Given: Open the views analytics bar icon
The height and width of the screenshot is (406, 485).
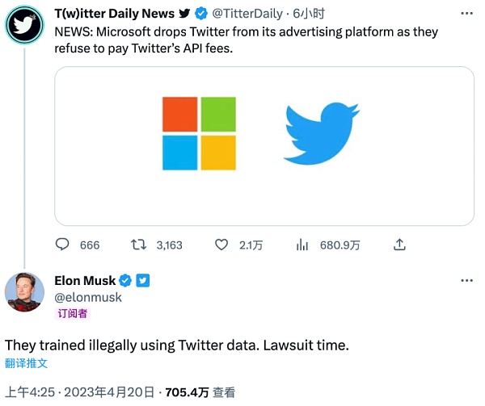Looking at the screenshot, I should tap(304, 245).
